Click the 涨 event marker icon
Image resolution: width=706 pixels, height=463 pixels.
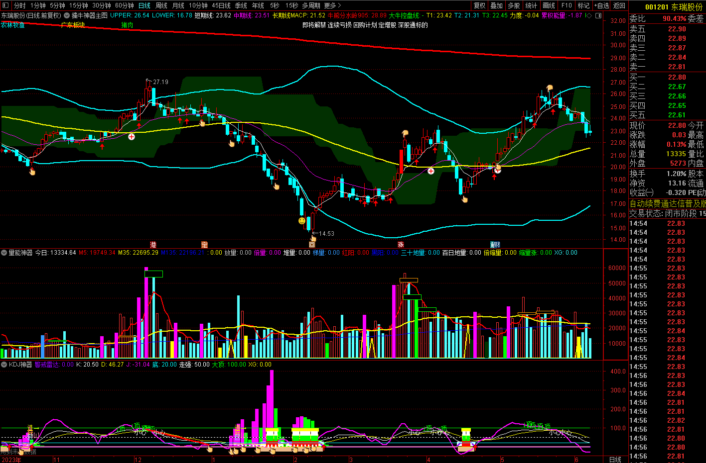[401, 245]
